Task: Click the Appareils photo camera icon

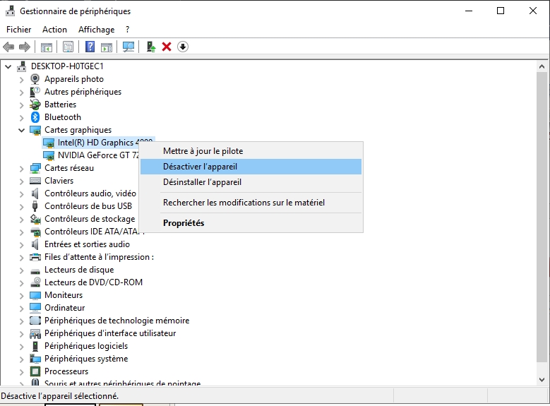Action: (35, 79)
